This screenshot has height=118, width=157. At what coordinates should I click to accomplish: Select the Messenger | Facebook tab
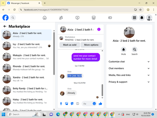(24, 3)
